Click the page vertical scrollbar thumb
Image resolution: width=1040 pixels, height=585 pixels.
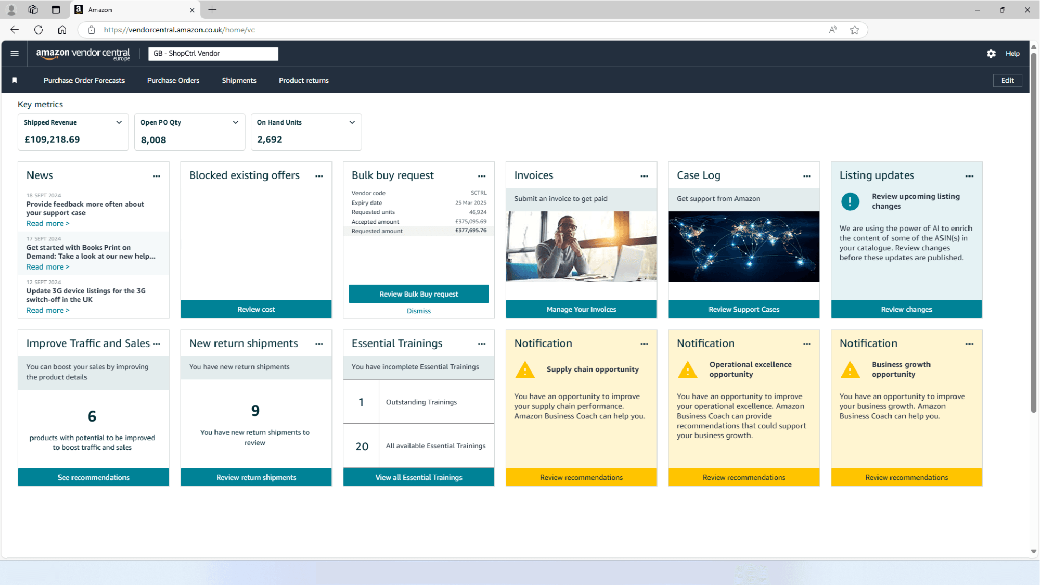(x=1033, y=232)
